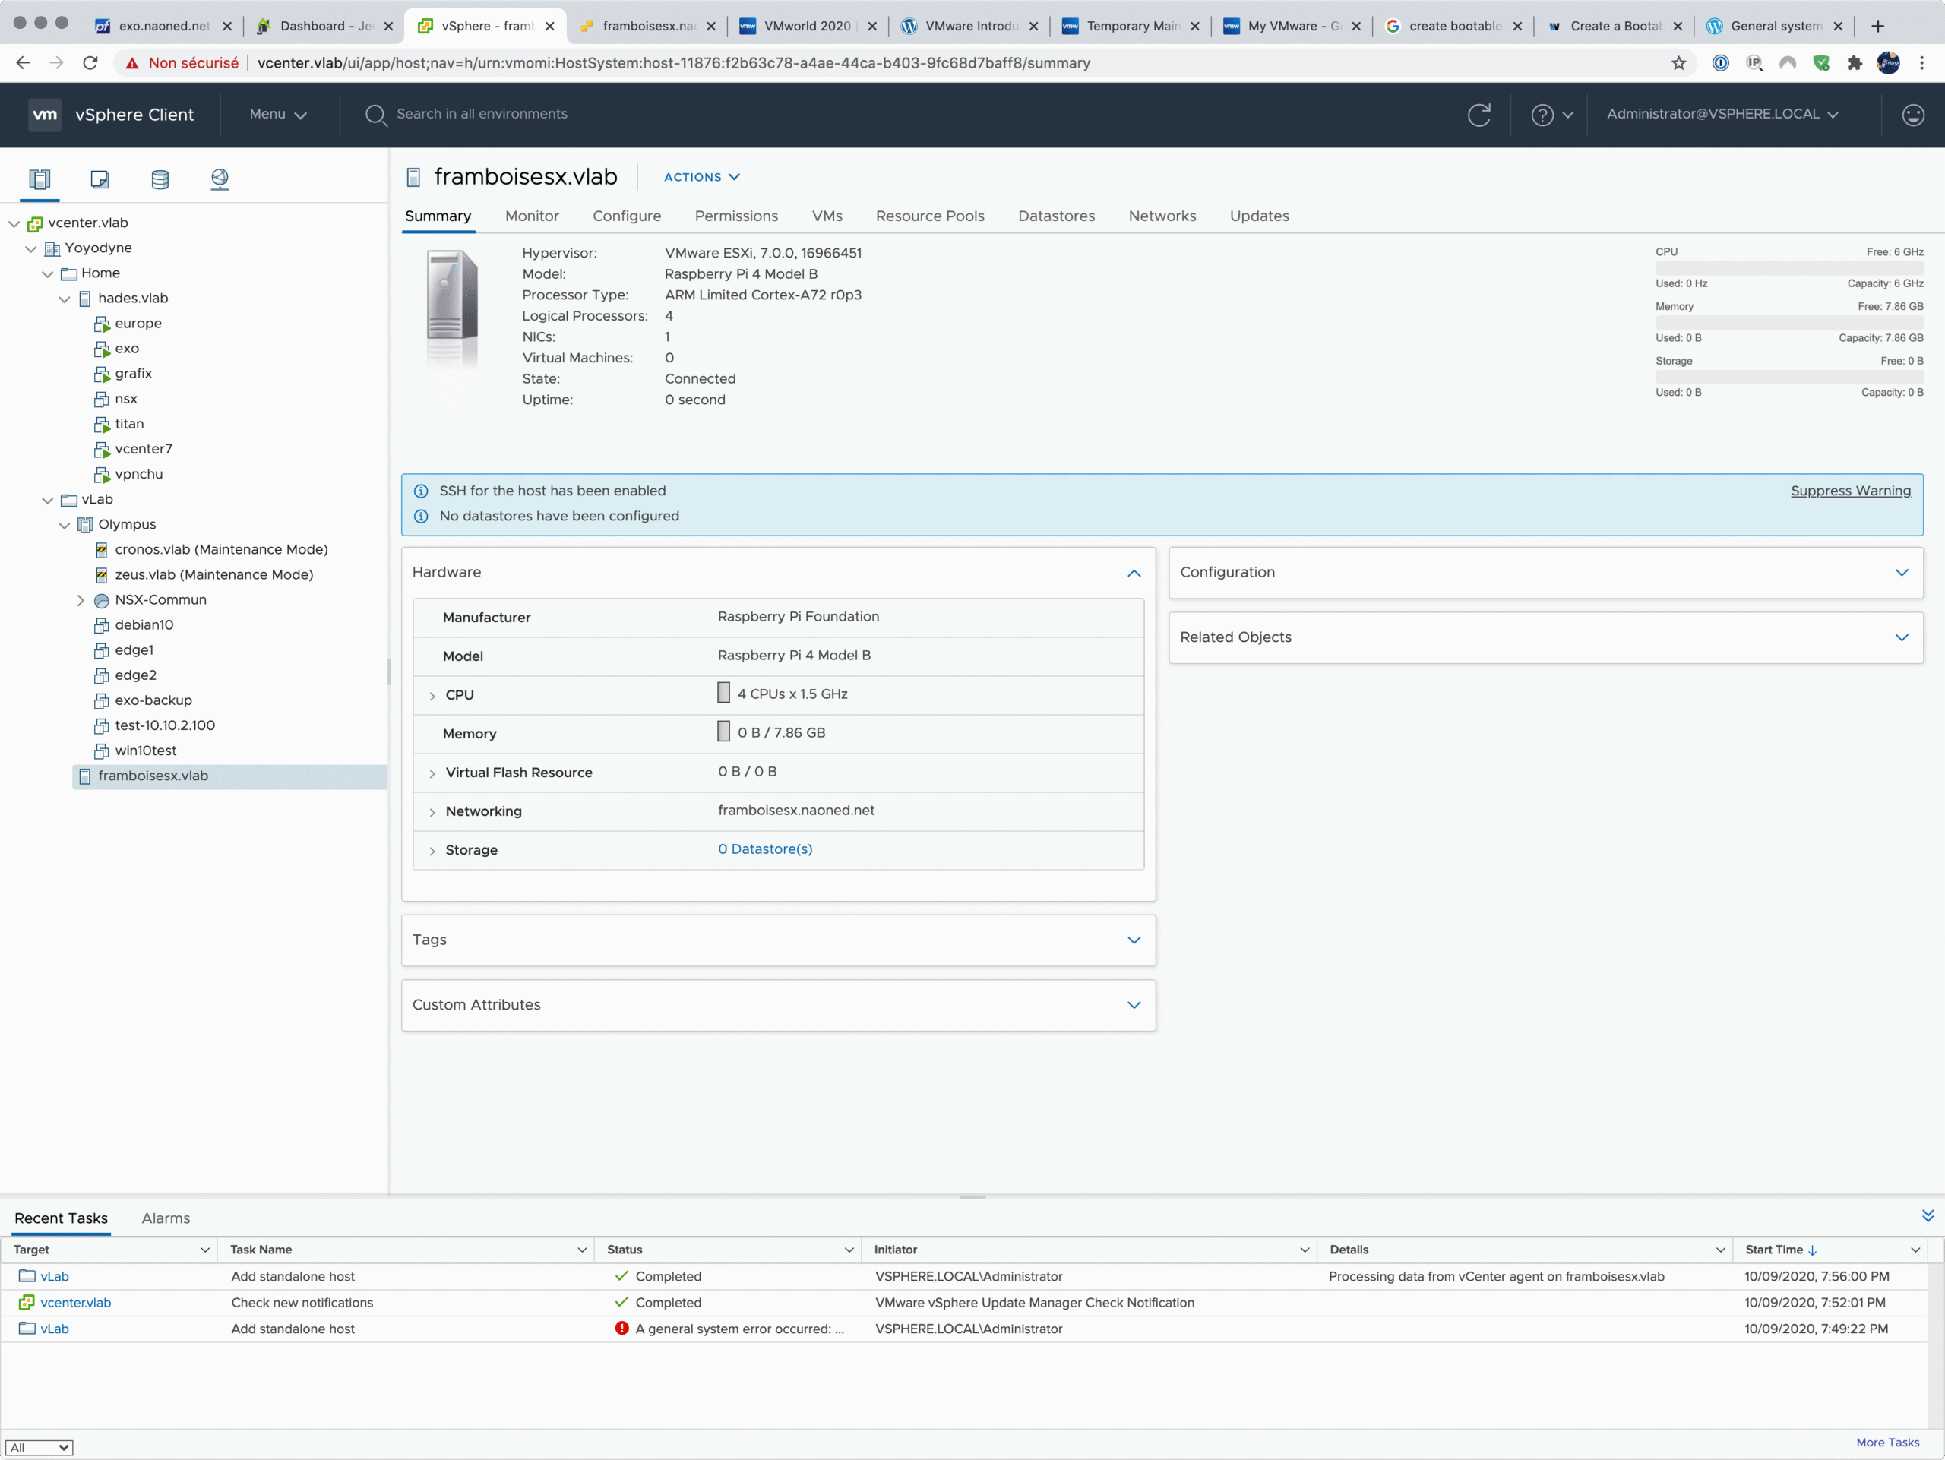Click the Suppress Warning link
The width and height of the screenshot is (1945, 1460).
pyautogui.click(x=1850, y=491)
